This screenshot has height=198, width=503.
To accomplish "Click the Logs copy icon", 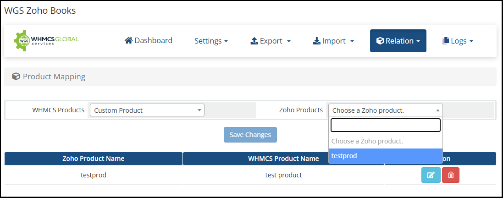I will point(445,41).
